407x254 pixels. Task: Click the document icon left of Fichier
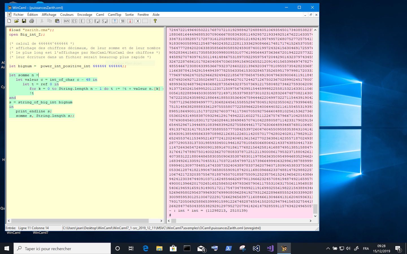pos(9,15)
